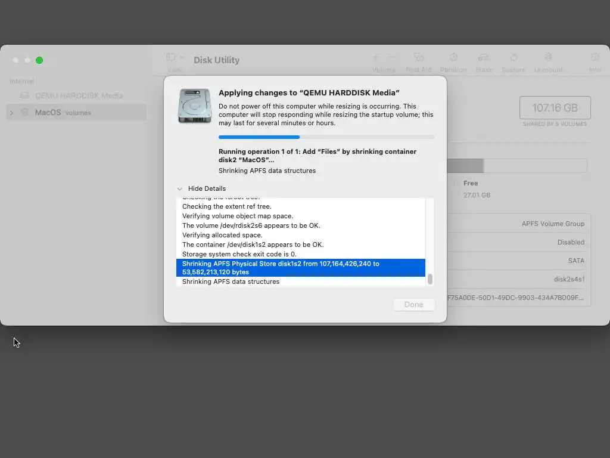Viewport: 610px width, 458px height.
Task: Click the 'disk2s4s1' device value
Action: [x=569, y=279]
